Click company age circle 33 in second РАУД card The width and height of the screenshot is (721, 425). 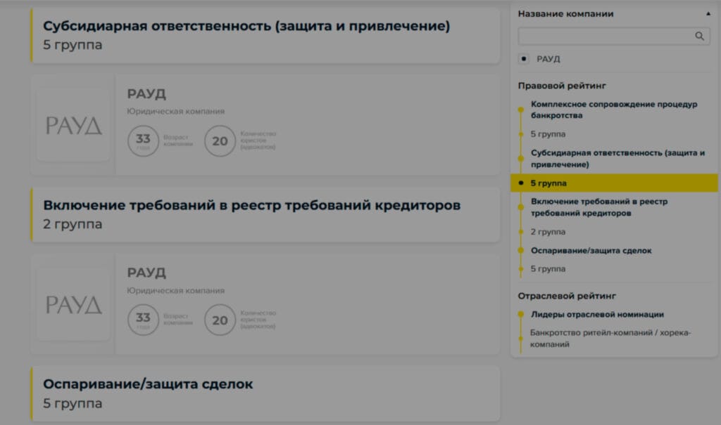coord(143,320)
